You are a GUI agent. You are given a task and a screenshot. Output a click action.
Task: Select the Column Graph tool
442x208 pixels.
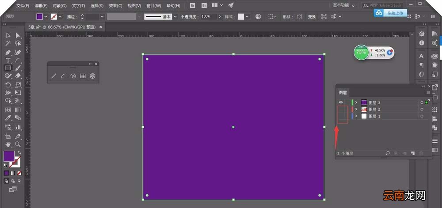pos(18,127)
